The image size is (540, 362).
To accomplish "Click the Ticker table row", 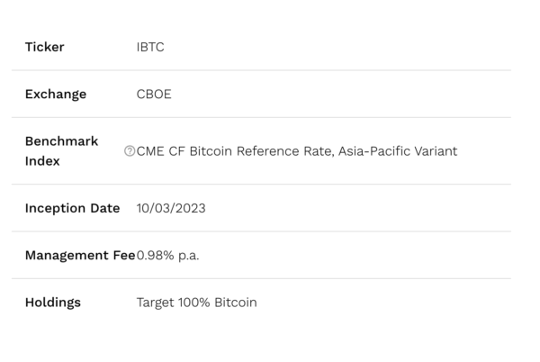I will click(x=261, y=47).
